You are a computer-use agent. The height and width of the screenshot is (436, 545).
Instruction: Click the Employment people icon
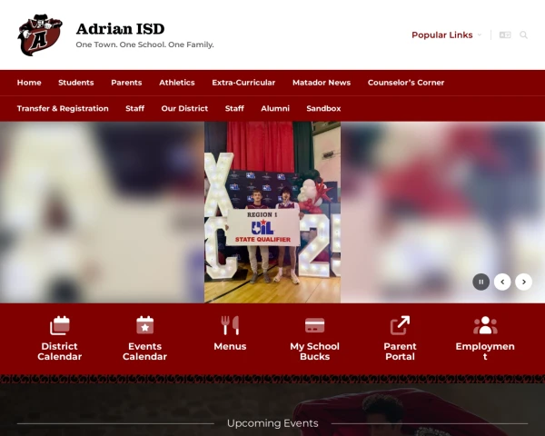coord(485,325)
